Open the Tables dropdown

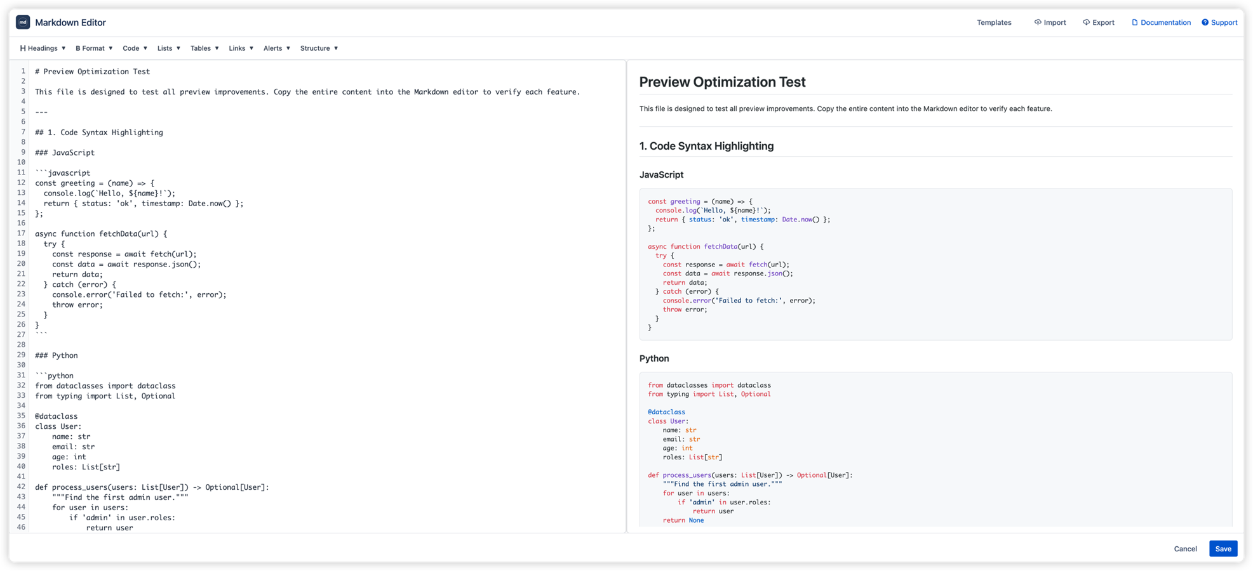[x=203, y=48]
